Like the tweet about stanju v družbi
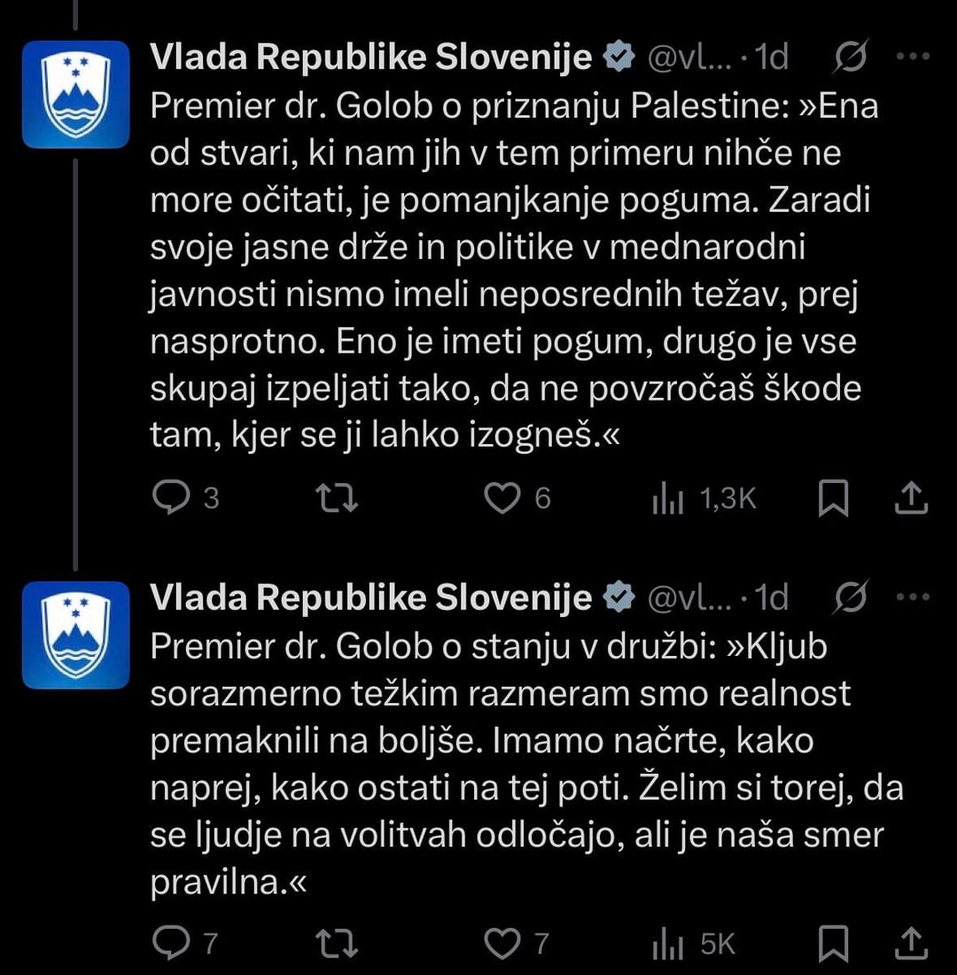The width and height of the screenshot is (957, 975). [502, 943]
